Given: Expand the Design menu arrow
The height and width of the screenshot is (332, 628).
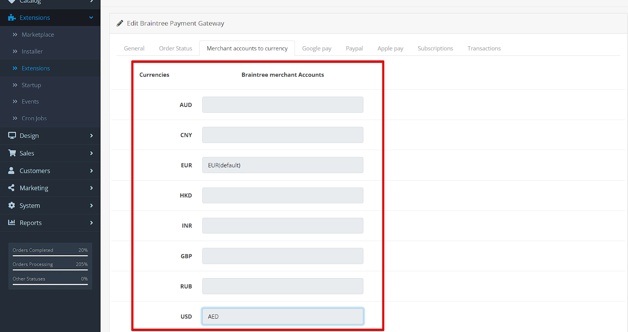Looking at the screenshot, I should [x=91, y=136].
